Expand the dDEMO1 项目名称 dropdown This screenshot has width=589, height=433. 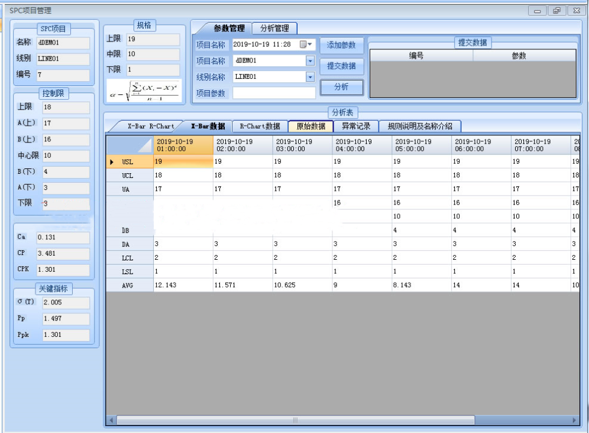pyautogui.click(x=310, y=61)
